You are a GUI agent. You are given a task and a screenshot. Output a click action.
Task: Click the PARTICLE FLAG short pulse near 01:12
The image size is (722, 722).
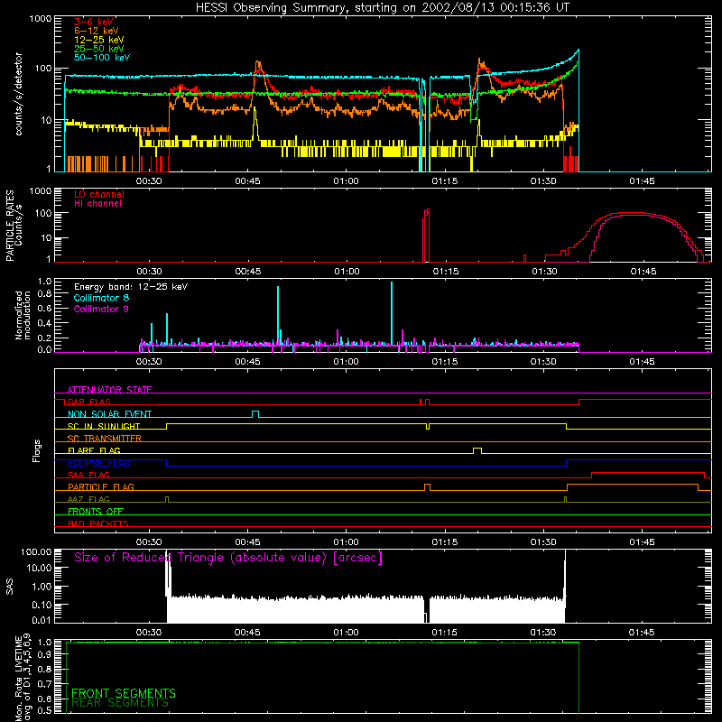tap(427, 487)
